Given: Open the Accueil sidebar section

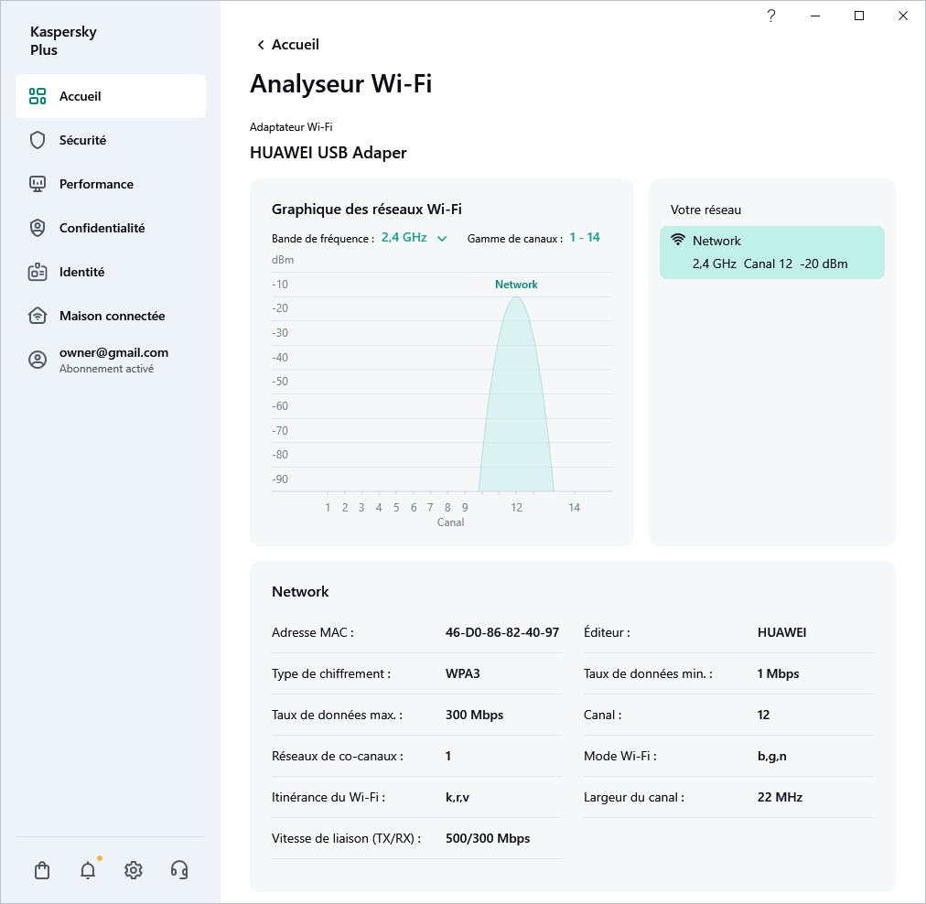Looking at the screenshot, I should coord(111,96).
